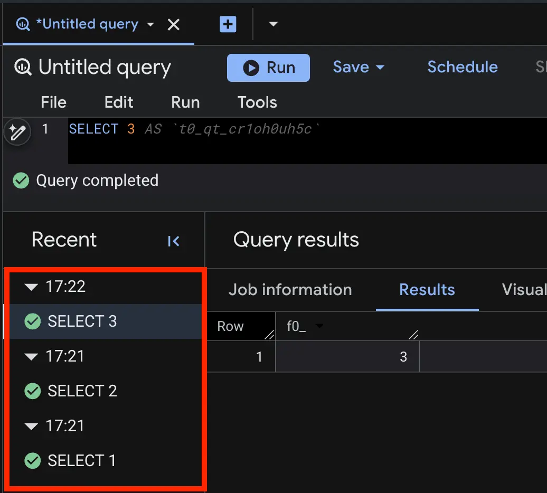Viewport: 547px width, 493px height.
Task: Open the Run menu
Action: click(x=185, y=102)
